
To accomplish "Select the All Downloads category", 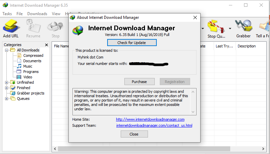I will (28, 50).
